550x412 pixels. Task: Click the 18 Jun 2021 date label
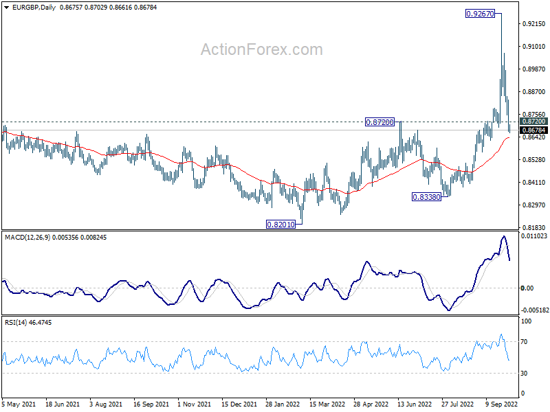[63, 404]
